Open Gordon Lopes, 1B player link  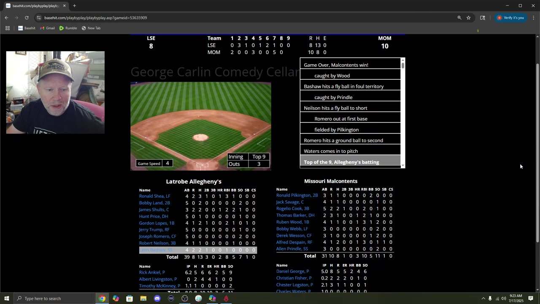point(157,223)
